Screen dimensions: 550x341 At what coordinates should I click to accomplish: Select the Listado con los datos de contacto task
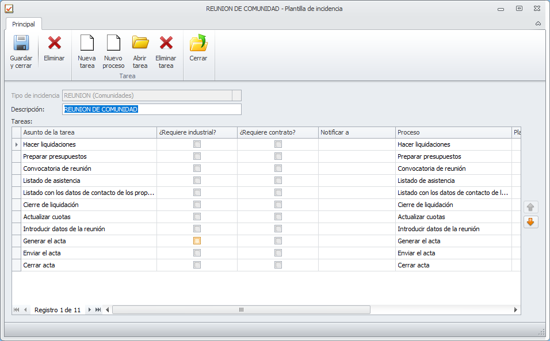point(89,193)
